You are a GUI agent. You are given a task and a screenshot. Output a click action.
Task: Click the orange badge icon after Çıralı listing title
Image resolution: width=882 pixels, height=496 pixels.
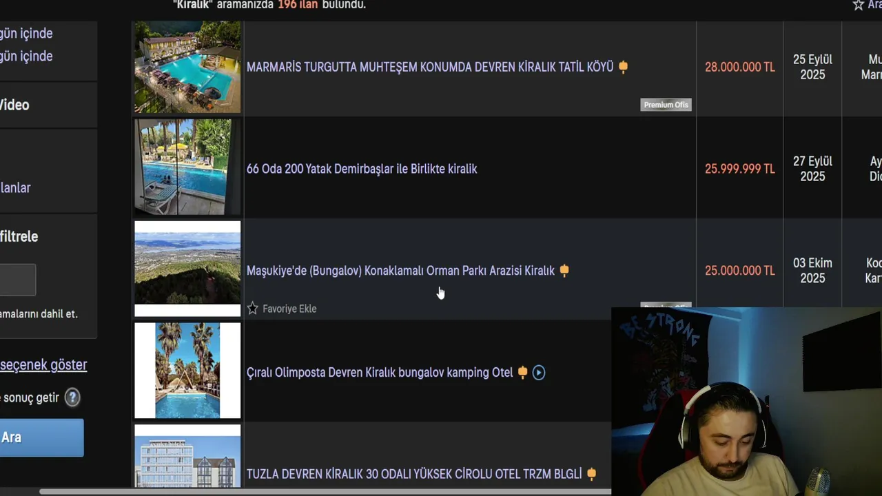click(522, 373)
